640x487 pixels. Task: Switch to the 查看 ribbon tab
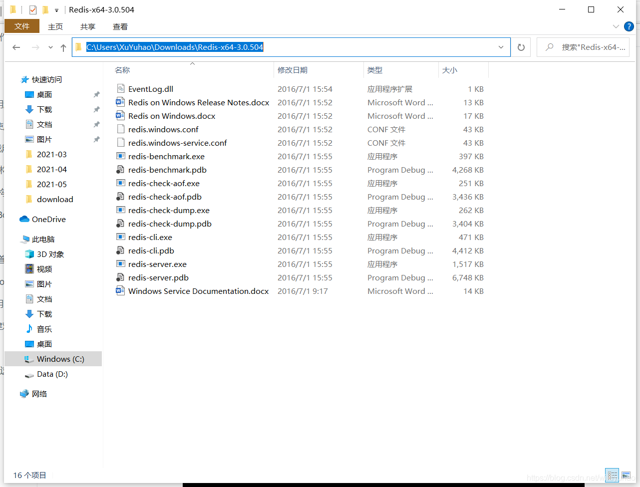[120, 26]
